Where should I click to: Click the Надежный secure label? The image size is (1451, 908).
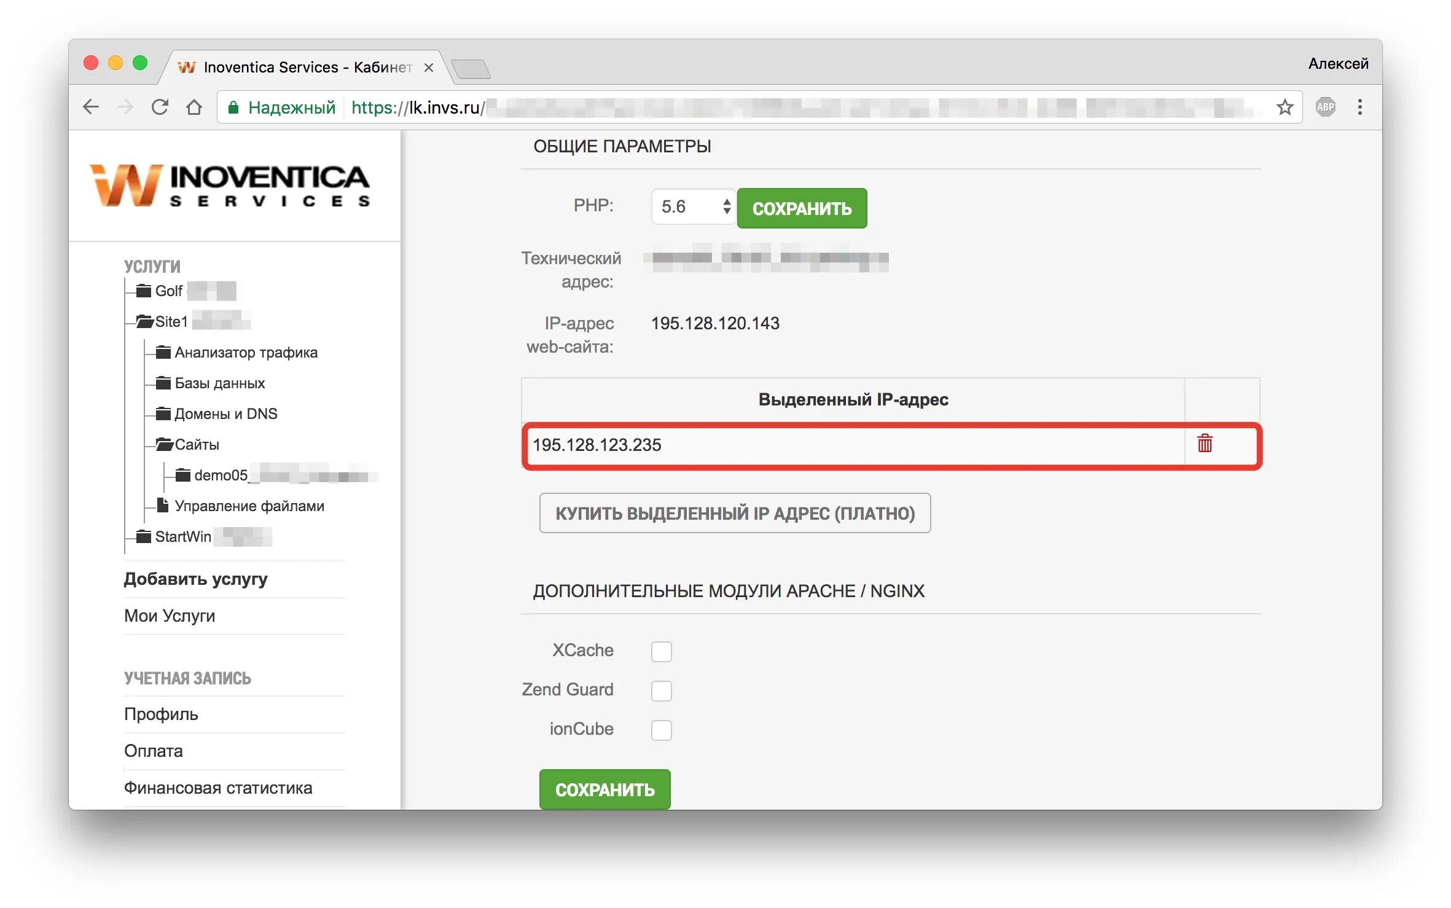coord(292,108)
